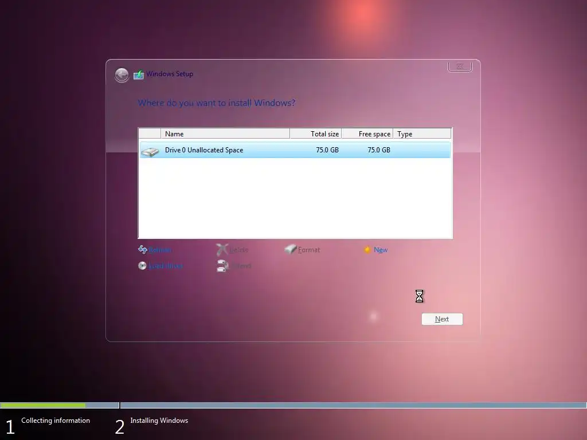The image size is (587, 440).
Task: Click the Delete link
Action: pyautogui.click(x=239, y=250)
